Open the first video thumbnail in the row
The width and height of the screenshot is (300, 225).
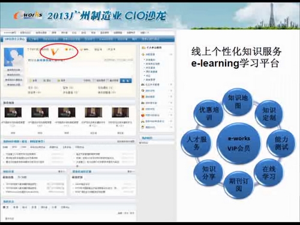[x=13, y=112]
